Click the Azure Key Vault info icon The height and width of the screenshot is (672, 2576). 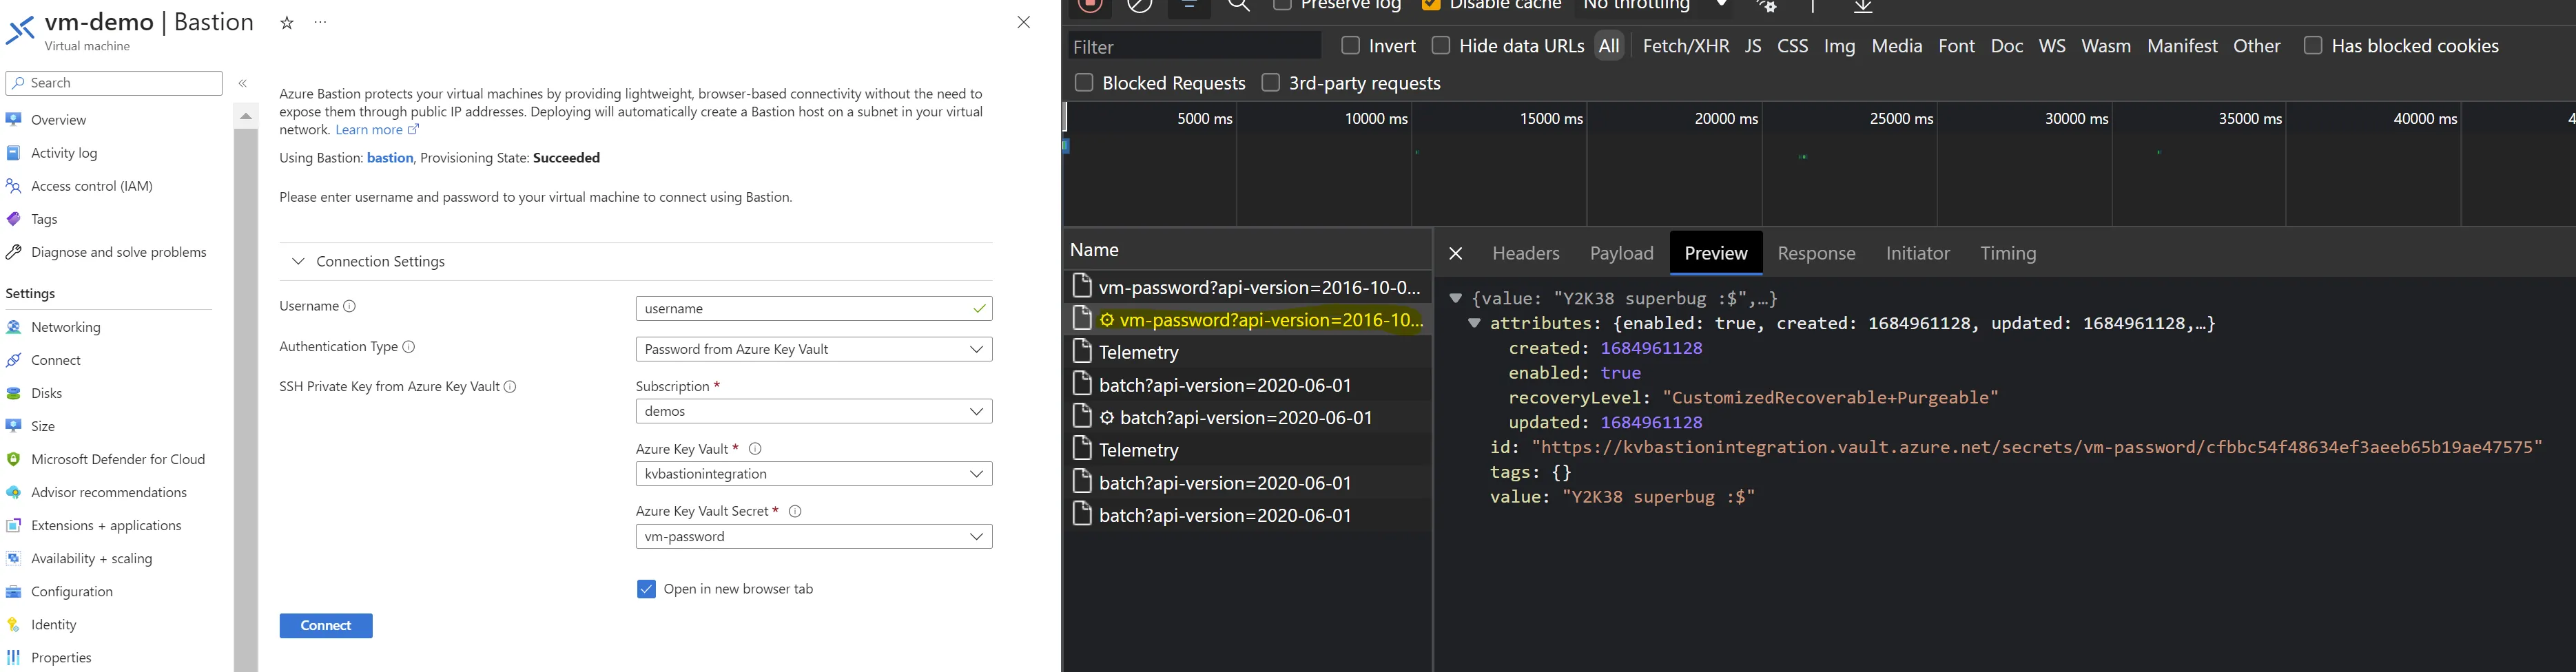click(756, 449)
